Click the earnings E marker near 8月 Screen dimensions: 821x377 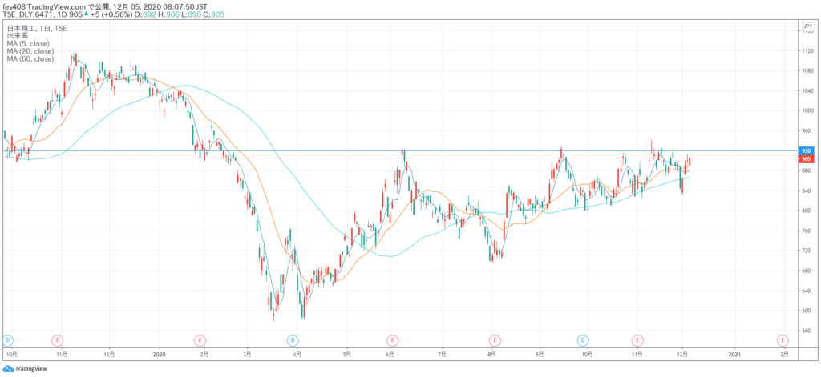click(494, 340)
